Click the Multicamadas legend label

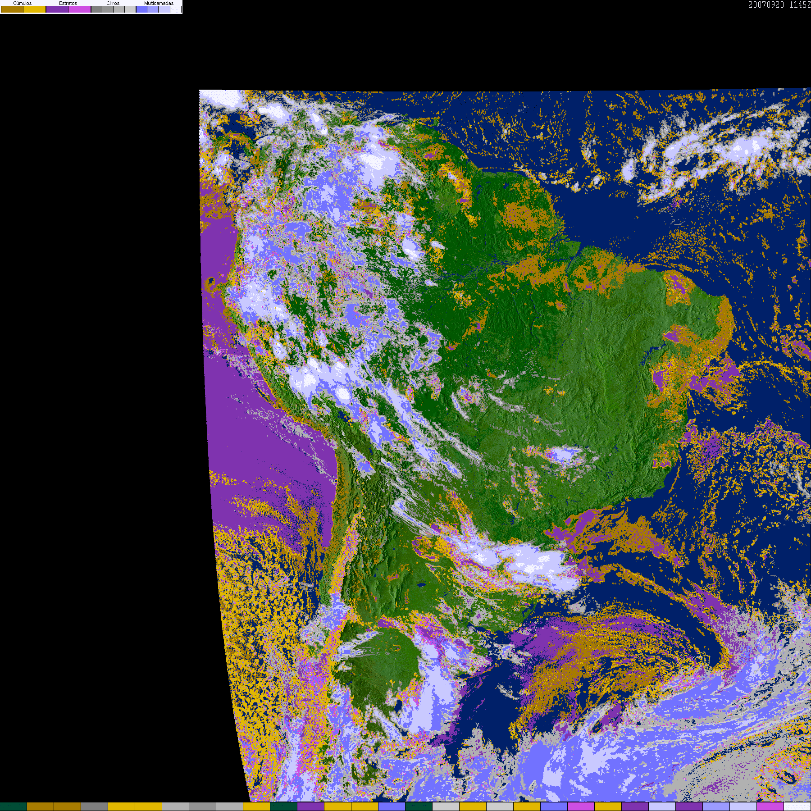click(x=159, y=3)
